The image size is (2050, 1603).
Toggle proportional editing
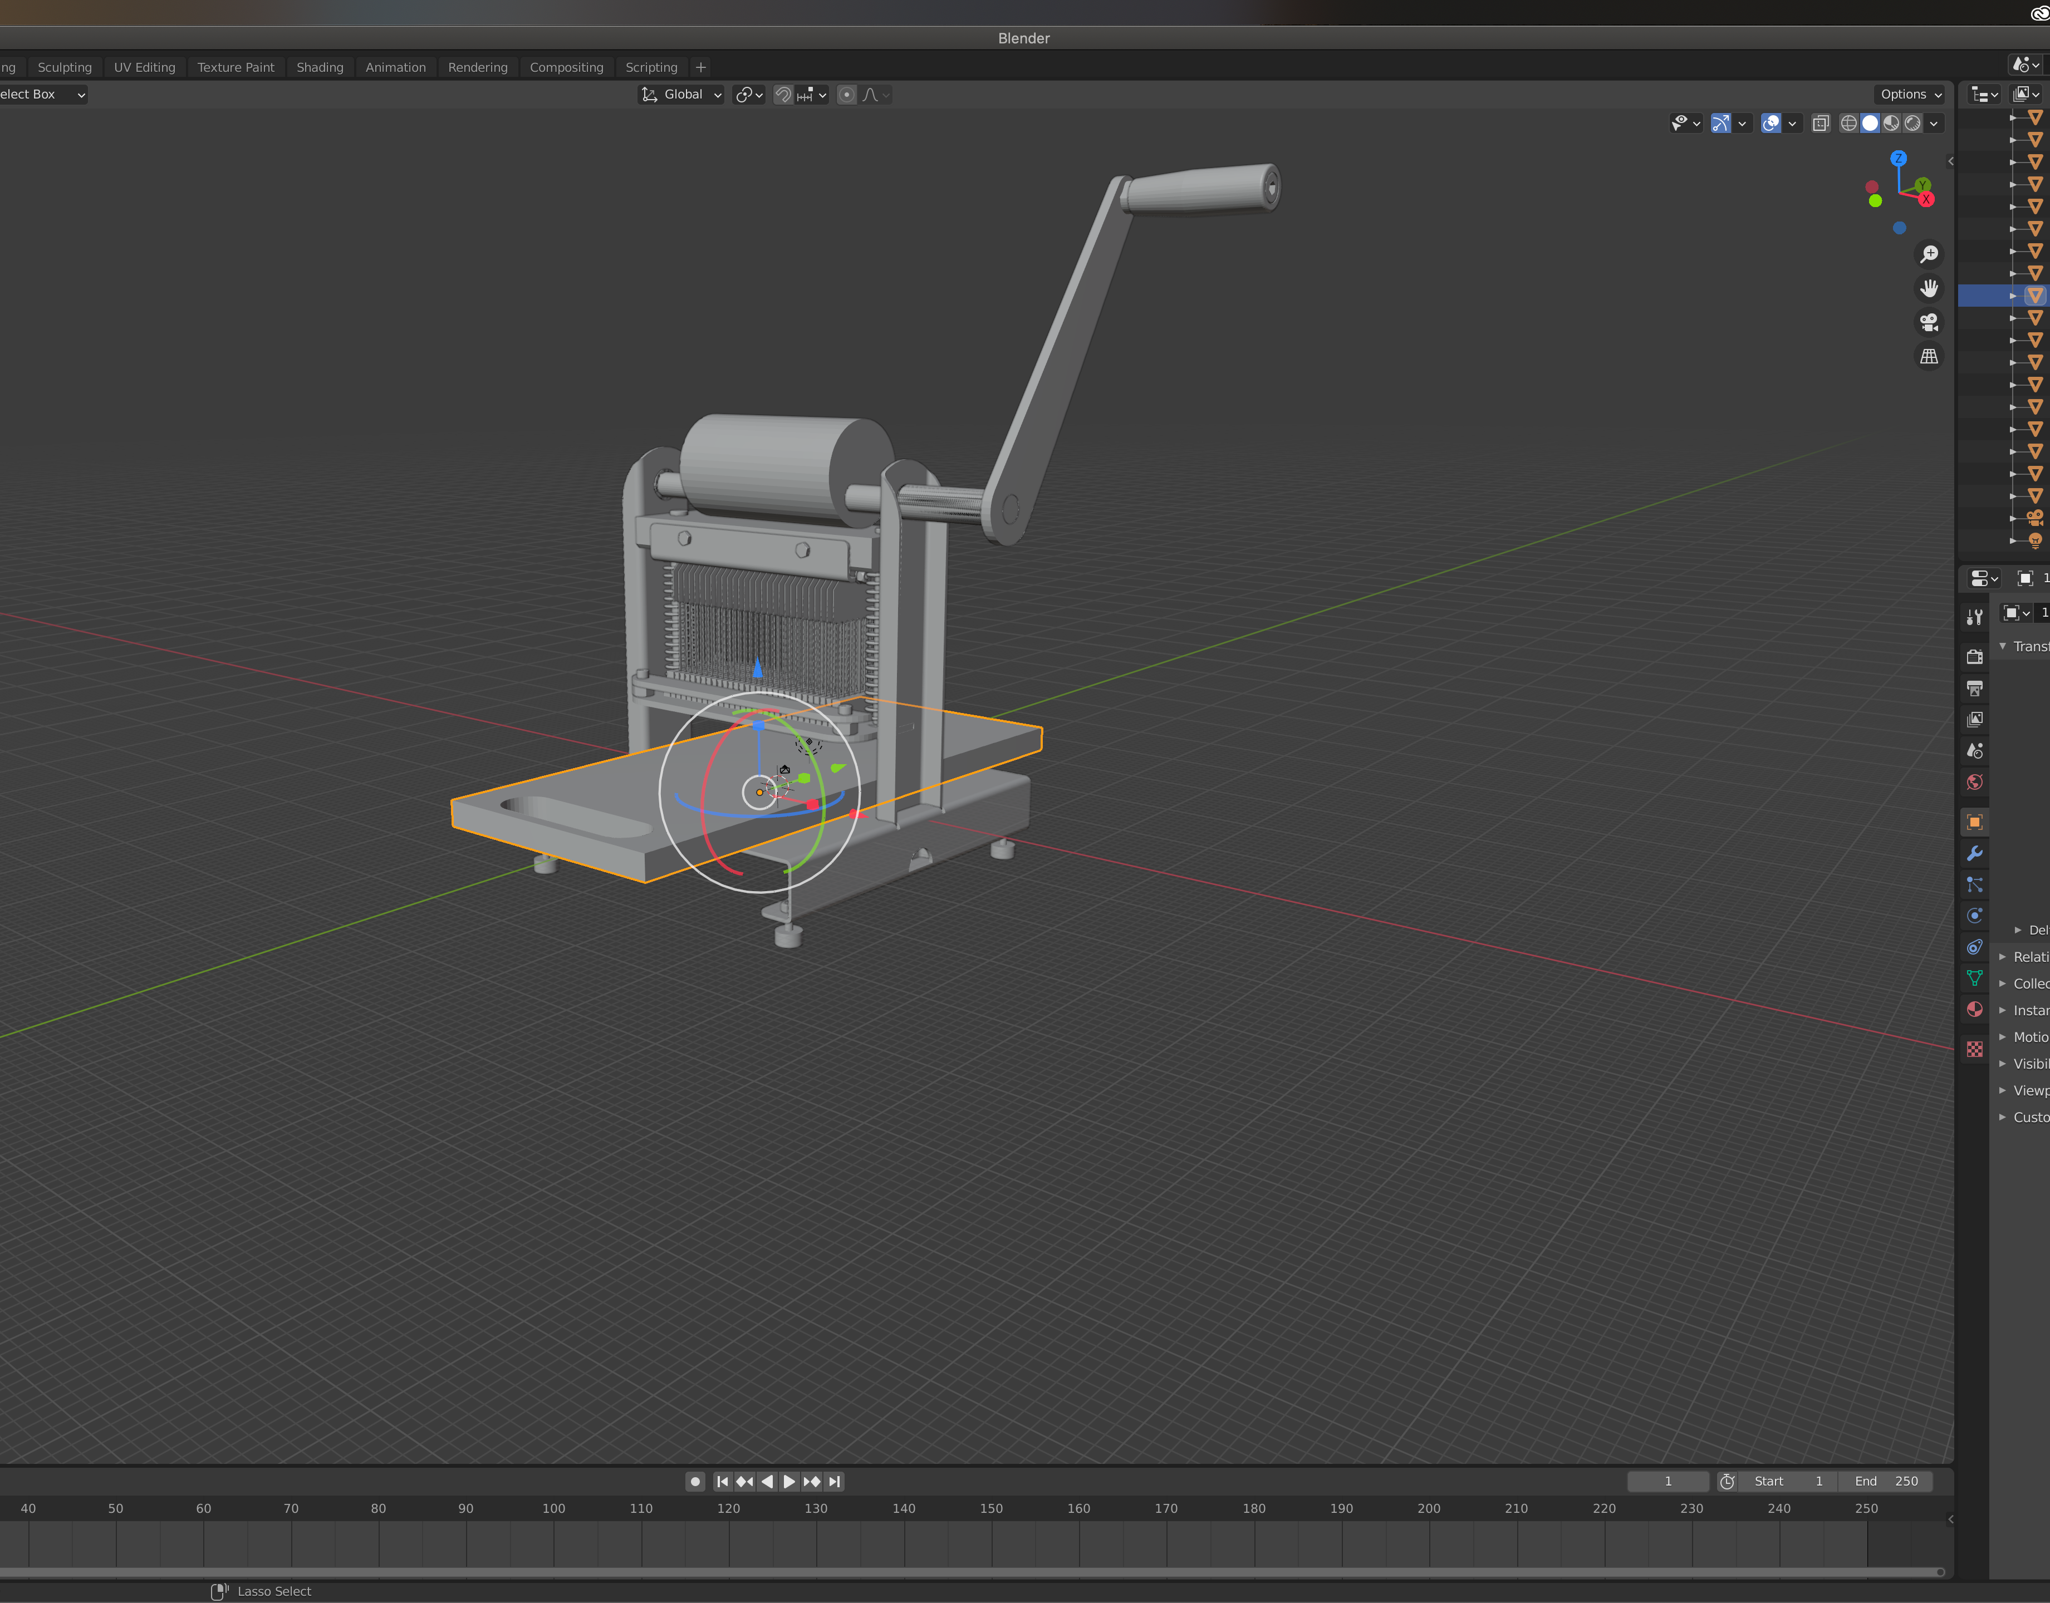[847, 95]
